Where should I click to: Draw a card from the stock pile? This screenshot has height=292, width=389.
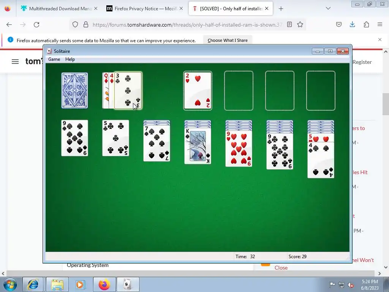[x=74, y=90]
